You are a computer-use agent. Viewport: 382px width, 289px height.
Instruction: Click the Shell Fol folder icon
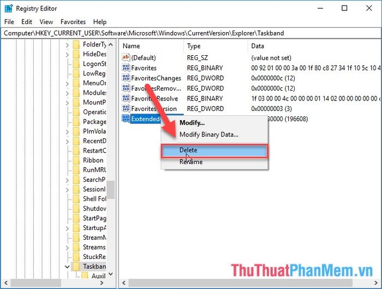(x=76, y=199)
